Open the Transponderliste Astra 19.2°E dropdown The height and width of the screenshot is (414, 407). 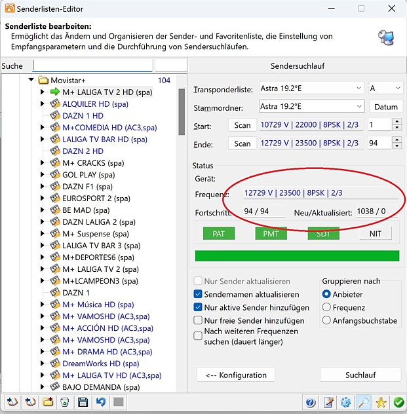311,88
